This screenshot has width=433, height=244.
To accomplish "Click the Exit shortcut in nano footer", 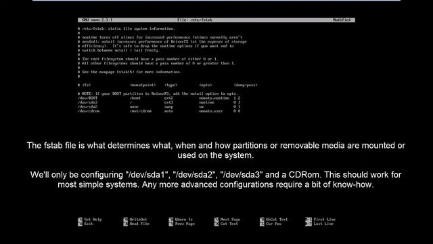I will (x=89, y=224).
